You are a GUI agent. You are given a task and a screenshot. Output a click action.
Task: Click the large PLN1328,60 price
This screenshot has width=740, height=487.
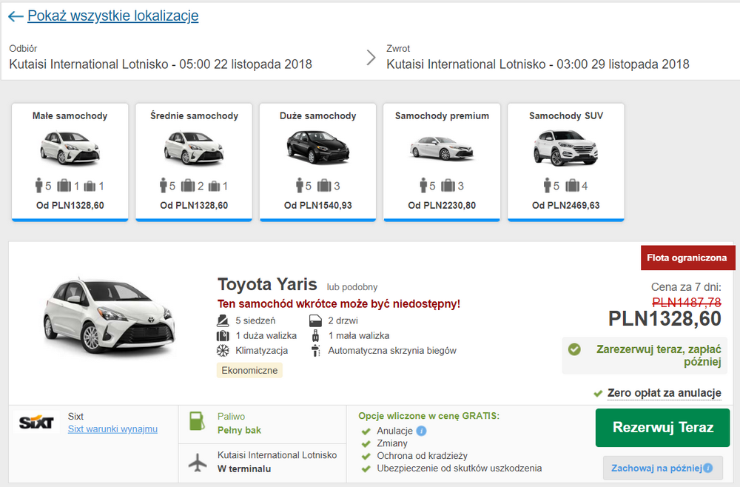pos(665,318)
